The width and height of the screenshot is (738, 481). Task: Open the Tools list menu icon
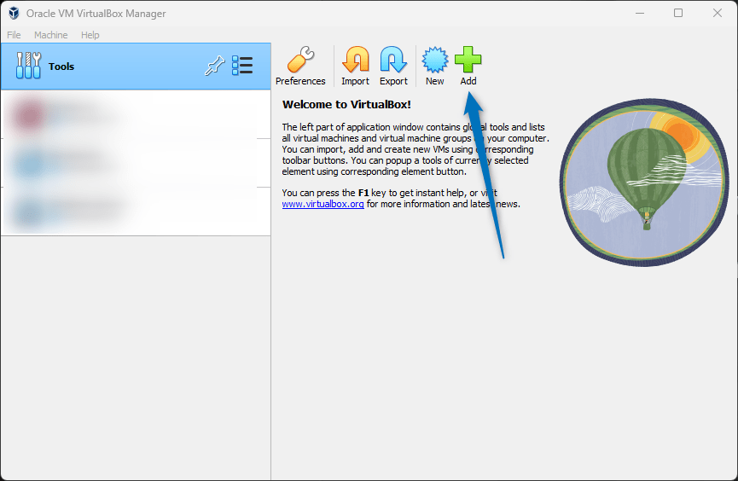tap(242, 66)
